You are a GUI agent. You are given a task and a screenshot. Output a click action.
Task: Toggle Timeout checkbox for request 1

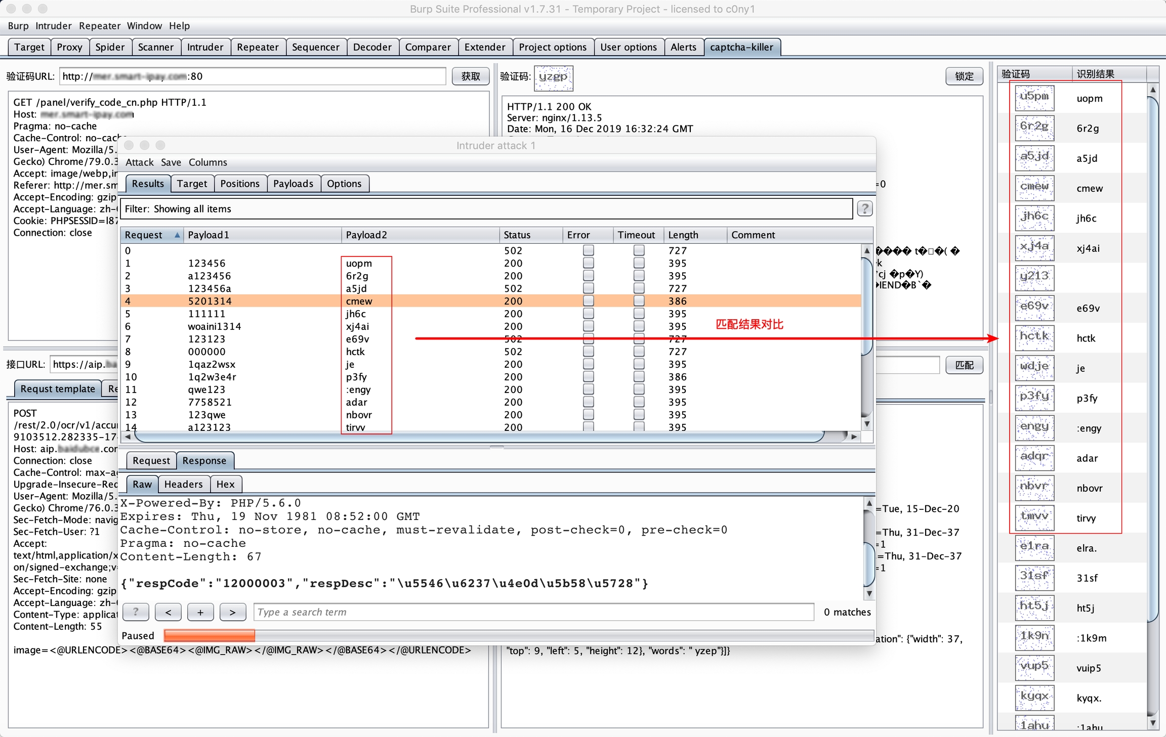[x=639, y=263]
